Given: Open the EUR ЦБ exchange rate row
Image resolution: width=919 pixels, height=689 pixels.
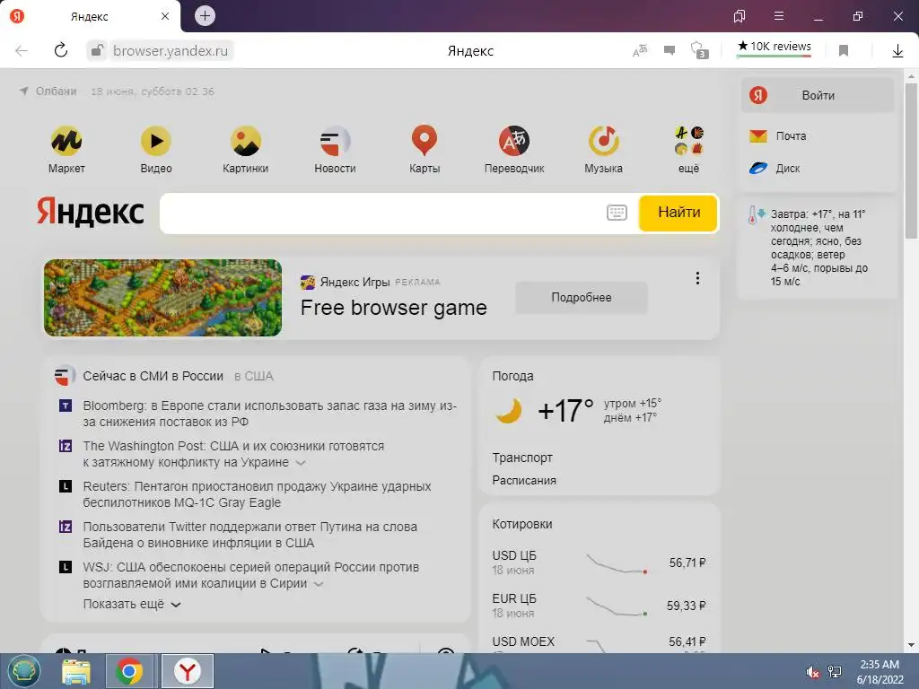Looking at the screenshot, I should [599, 606].
